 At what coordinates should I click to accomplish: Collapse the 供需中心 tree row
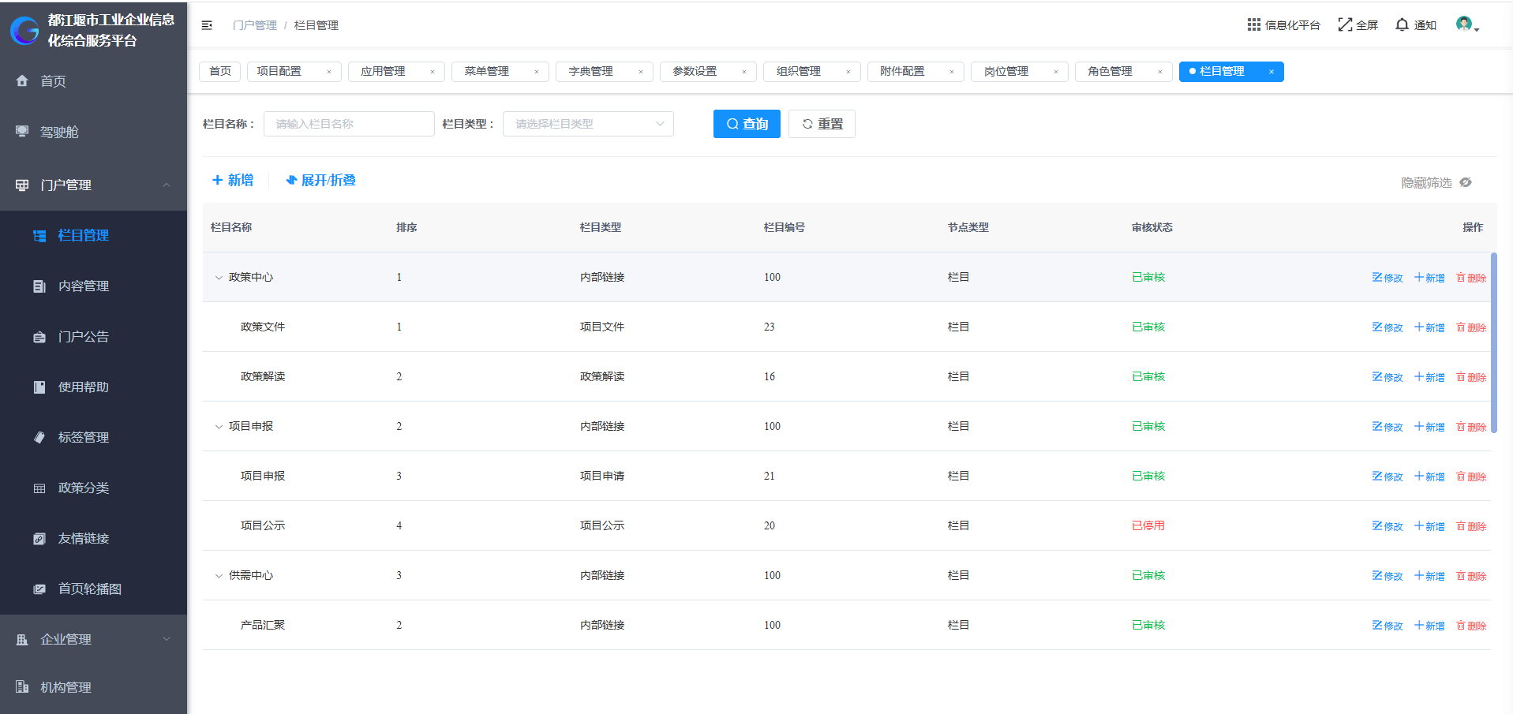pyautogui.click(x=219, y=576)
